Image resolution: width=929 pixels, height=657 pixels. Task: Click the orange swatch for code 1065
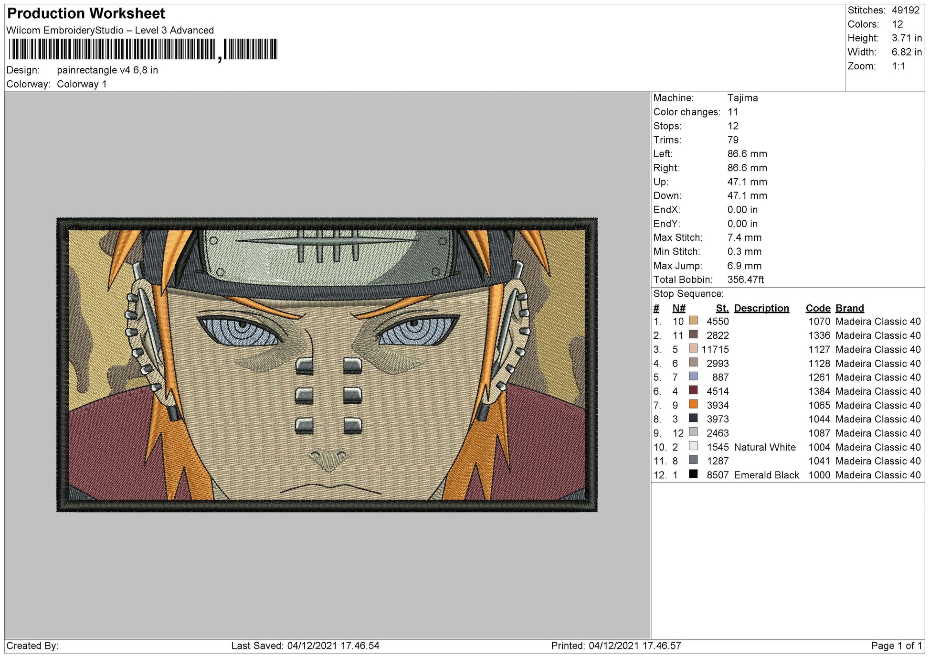pos(693,404)
